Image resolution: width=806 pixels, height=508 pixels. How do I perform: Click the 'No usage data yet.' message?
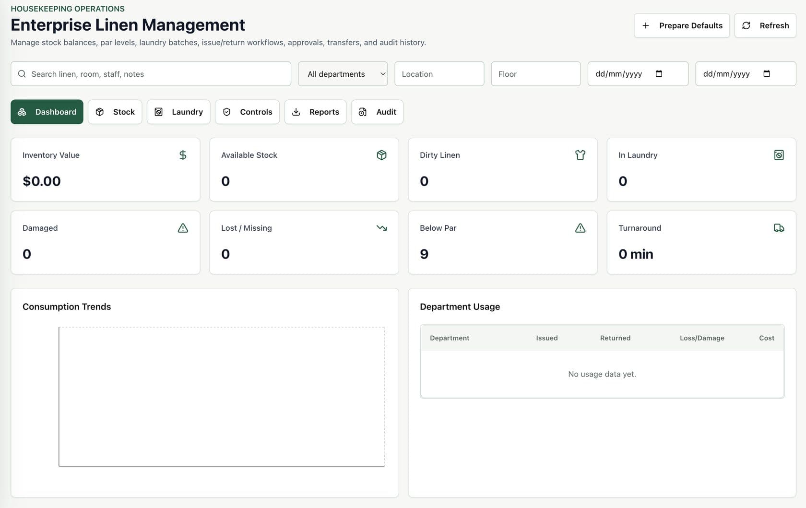tap(602, 374)
